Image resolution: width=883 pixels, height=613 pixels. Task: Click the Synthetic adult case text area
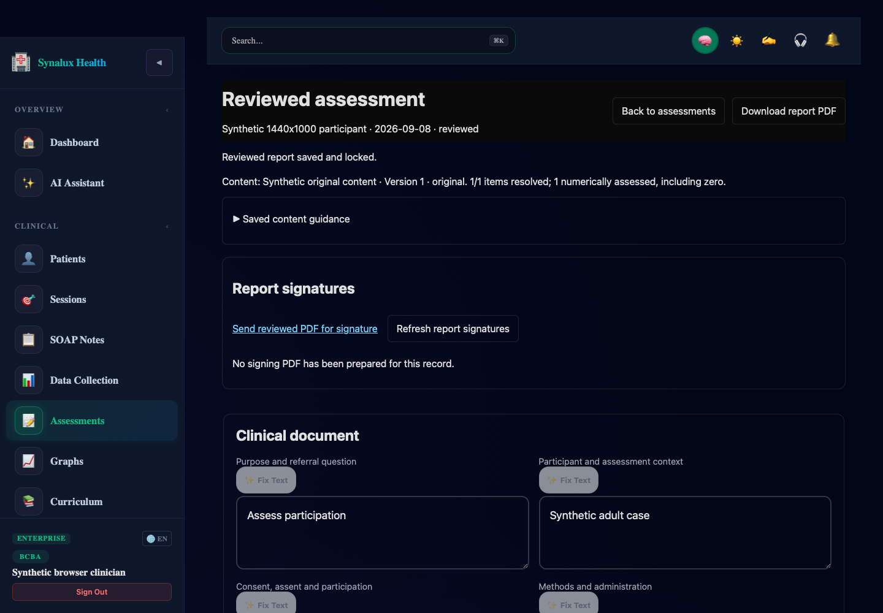(x=685, y=533)
